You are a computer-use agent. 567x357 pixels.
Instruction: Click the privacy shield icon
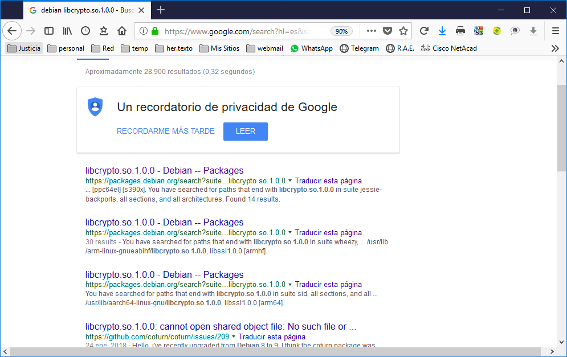click(95, 107)
